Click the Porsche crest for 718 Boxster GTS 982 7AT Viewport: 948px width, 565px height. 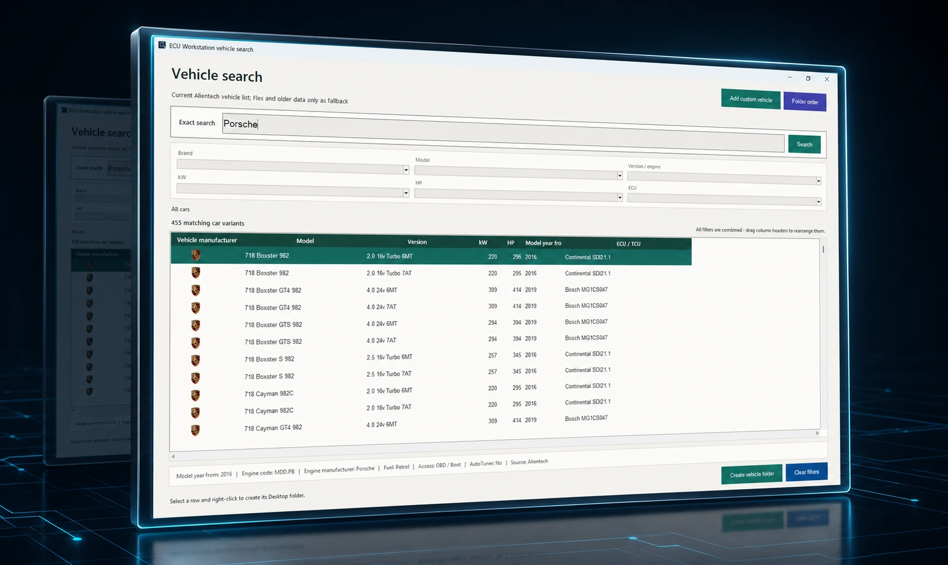point(196,342)
